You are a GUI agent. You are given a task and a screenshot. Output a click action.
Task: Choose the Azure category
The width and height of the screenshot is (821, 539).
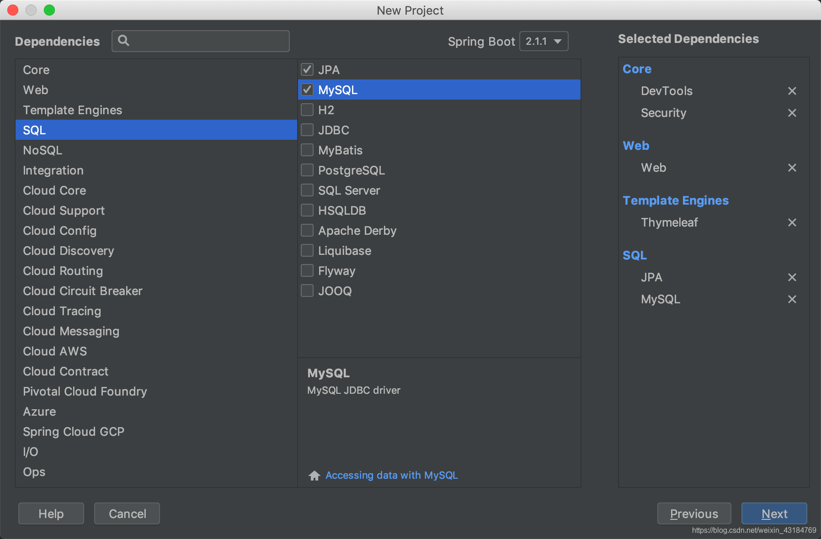(156, 412)
